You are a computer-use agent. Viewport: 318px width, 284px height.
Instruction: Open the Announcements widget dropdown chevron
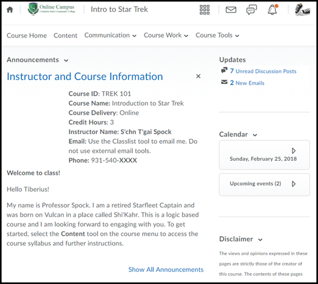(x=66, y=60)
